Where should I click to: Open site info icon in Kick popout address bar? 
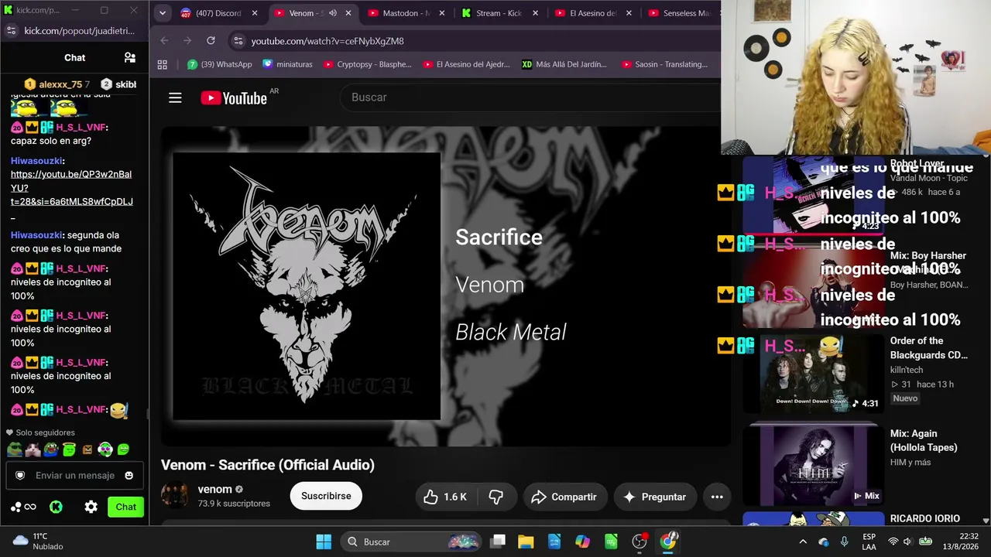tap(11, 30)
